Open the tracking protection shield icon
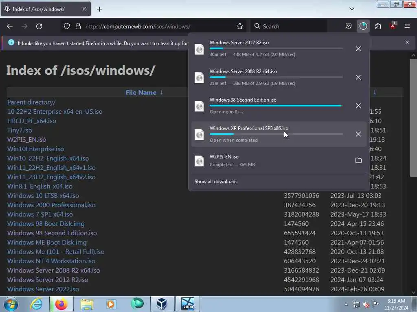The image size is (417, 312). click(x=67, y=26)
